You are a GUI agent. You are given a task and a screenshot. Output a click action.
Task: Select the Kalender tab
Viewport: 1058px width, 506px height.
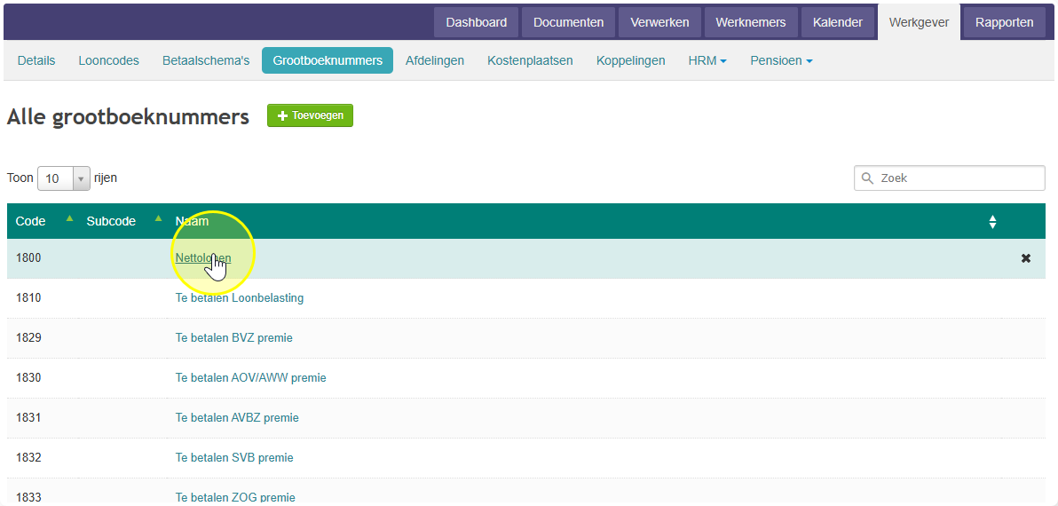(x=837, y=22)
